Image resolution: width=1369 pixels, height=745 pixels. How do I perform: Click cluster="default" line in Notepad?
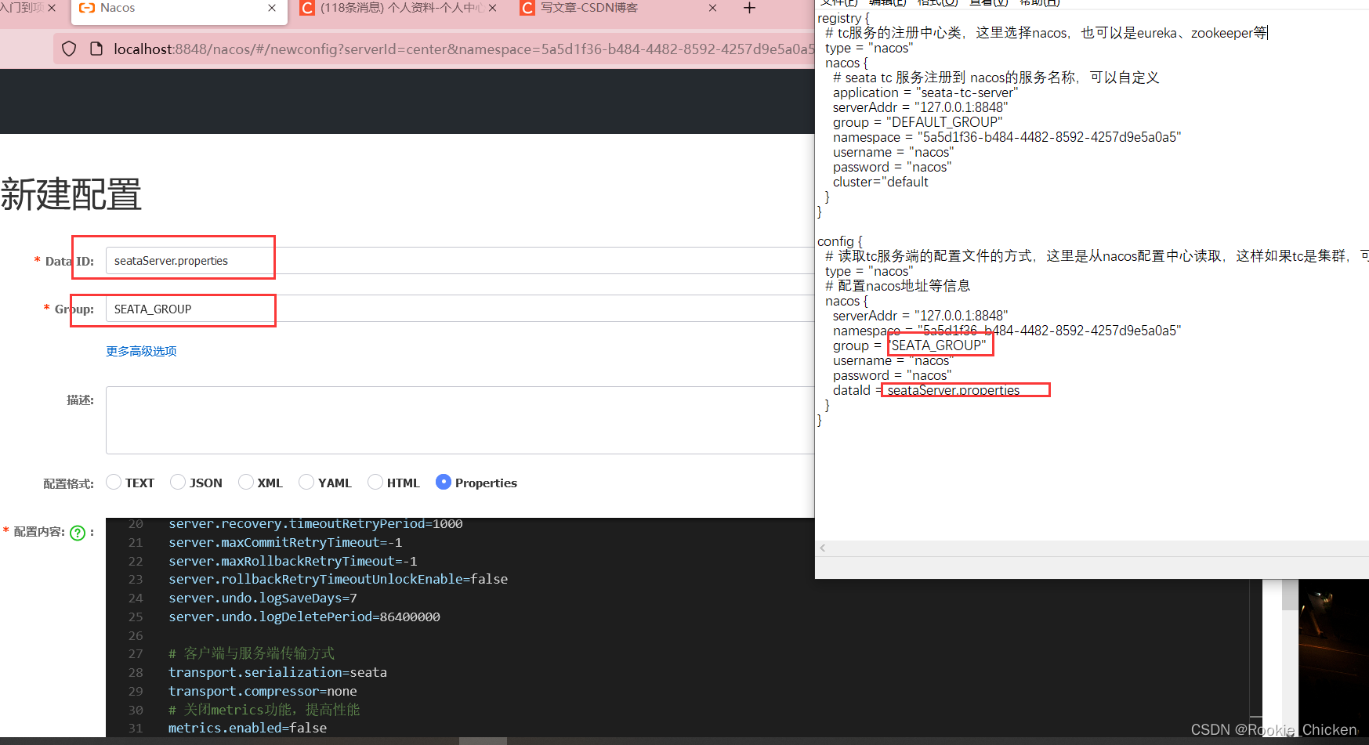880,182
